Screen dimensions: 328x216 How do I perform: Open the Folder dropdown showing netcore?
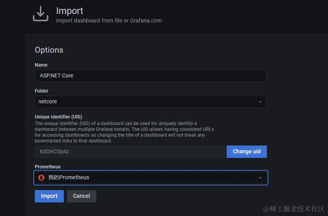pos(150,102)
